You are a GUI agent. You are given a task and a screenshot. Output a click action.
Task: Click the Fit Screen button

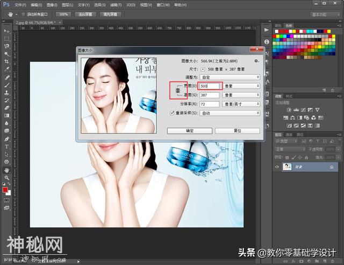(85, 15)
